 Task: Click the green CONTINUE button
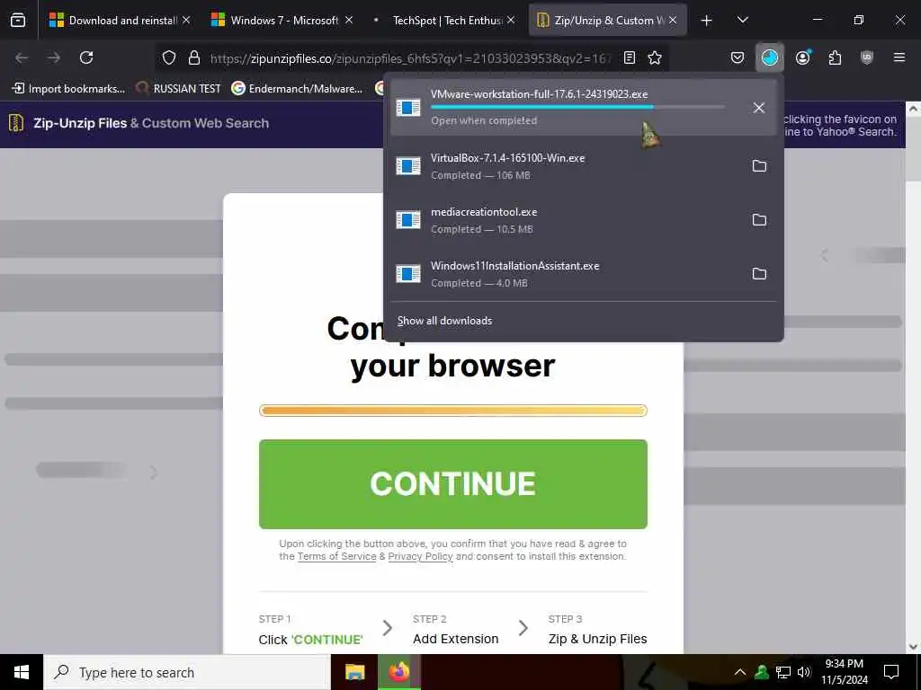pos(453,484)
